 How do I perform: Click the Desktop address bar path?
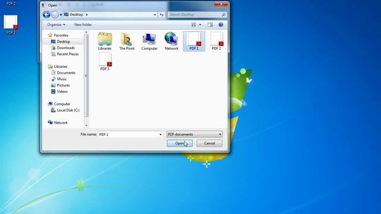click(76, 14)
